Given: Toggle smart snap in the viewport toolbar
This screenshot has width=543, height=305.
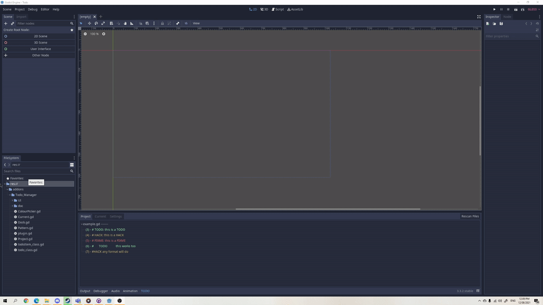Looking at the screenshot, I should click(140, 23).
